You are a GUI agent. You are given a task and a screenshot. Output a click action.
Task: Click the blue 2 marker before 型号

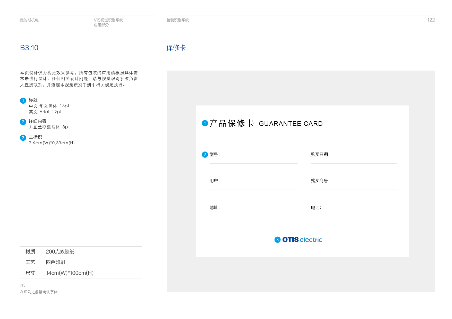tap(205, 154)
